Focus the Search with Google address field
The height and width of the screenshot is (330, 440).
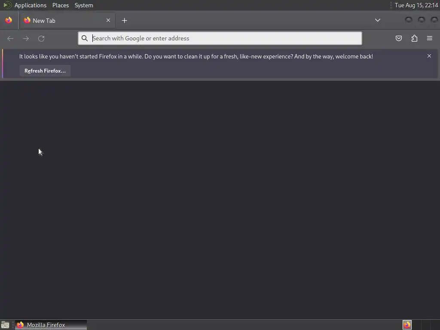(220, 38)
